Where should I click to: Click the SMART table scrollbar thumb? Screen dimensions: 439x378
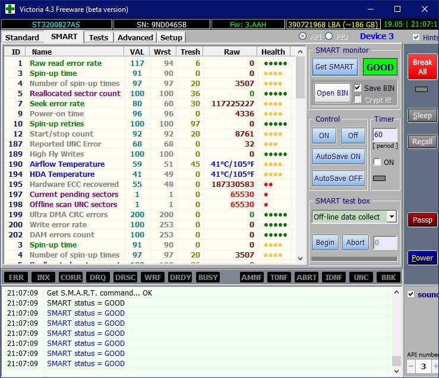pos(300,78)
